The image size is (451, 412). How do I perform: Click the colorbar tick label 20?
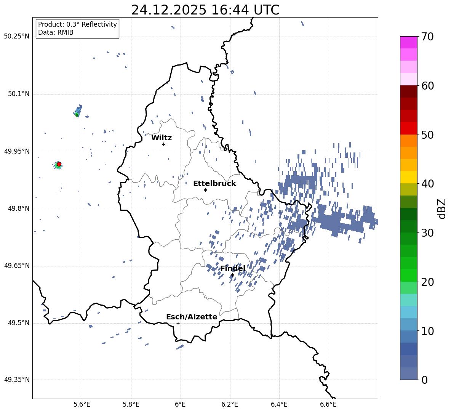point(427,282)
